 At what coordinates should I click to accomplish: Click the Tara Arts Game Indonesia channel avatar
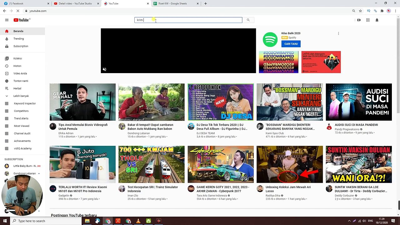tap(191, 188)
